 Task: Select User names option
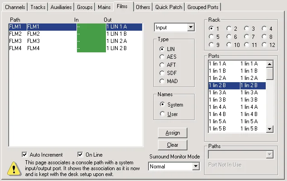168,114
